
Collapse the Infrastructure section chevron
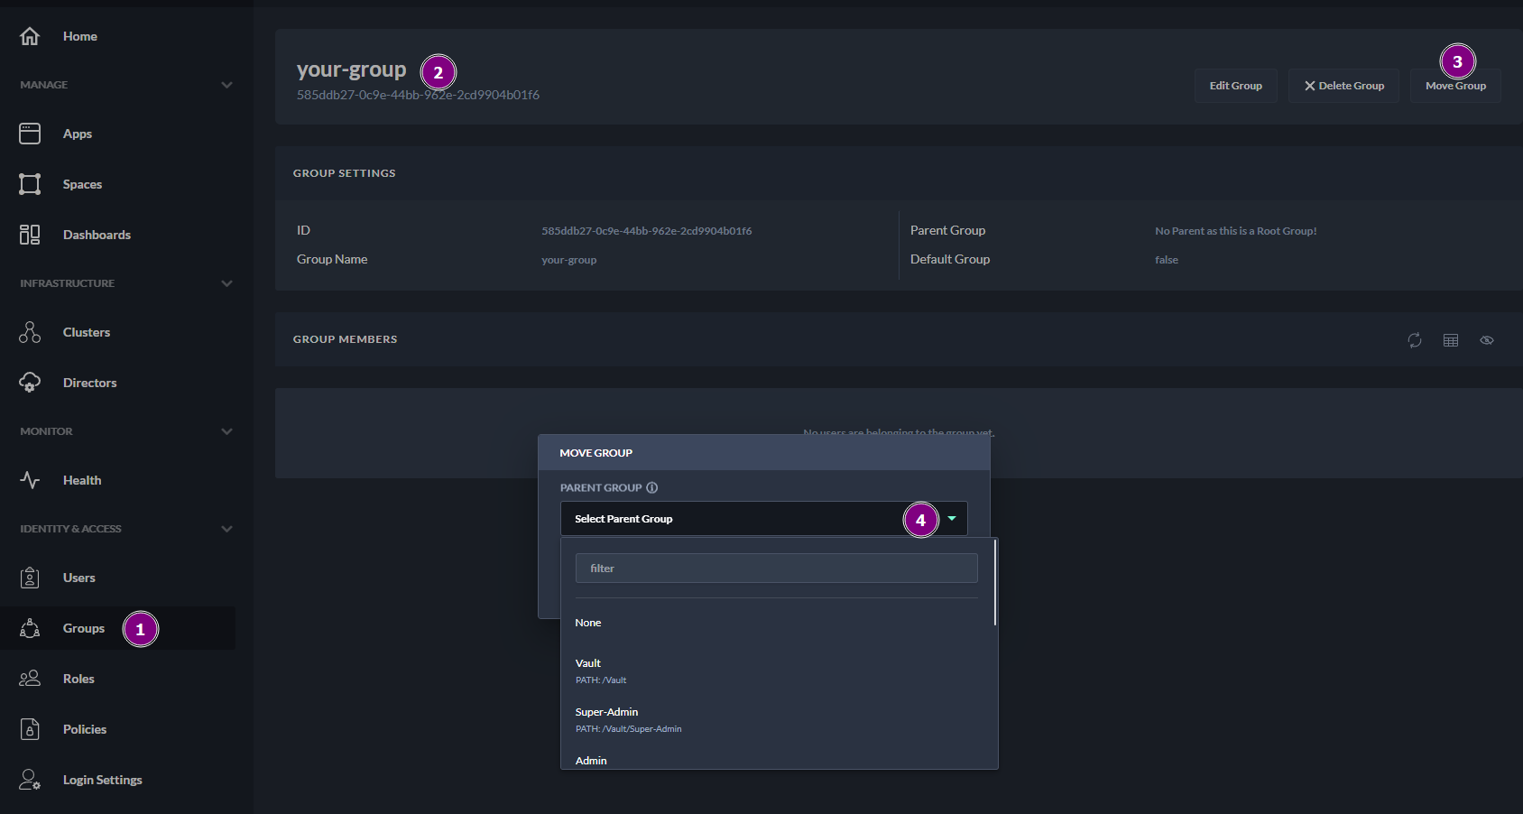click(226, 283)
